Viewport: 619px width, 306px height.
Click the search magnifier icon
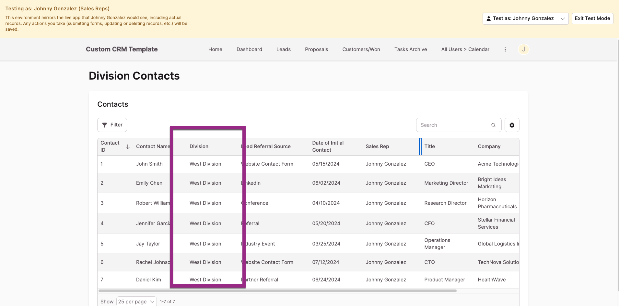[493, 125]
